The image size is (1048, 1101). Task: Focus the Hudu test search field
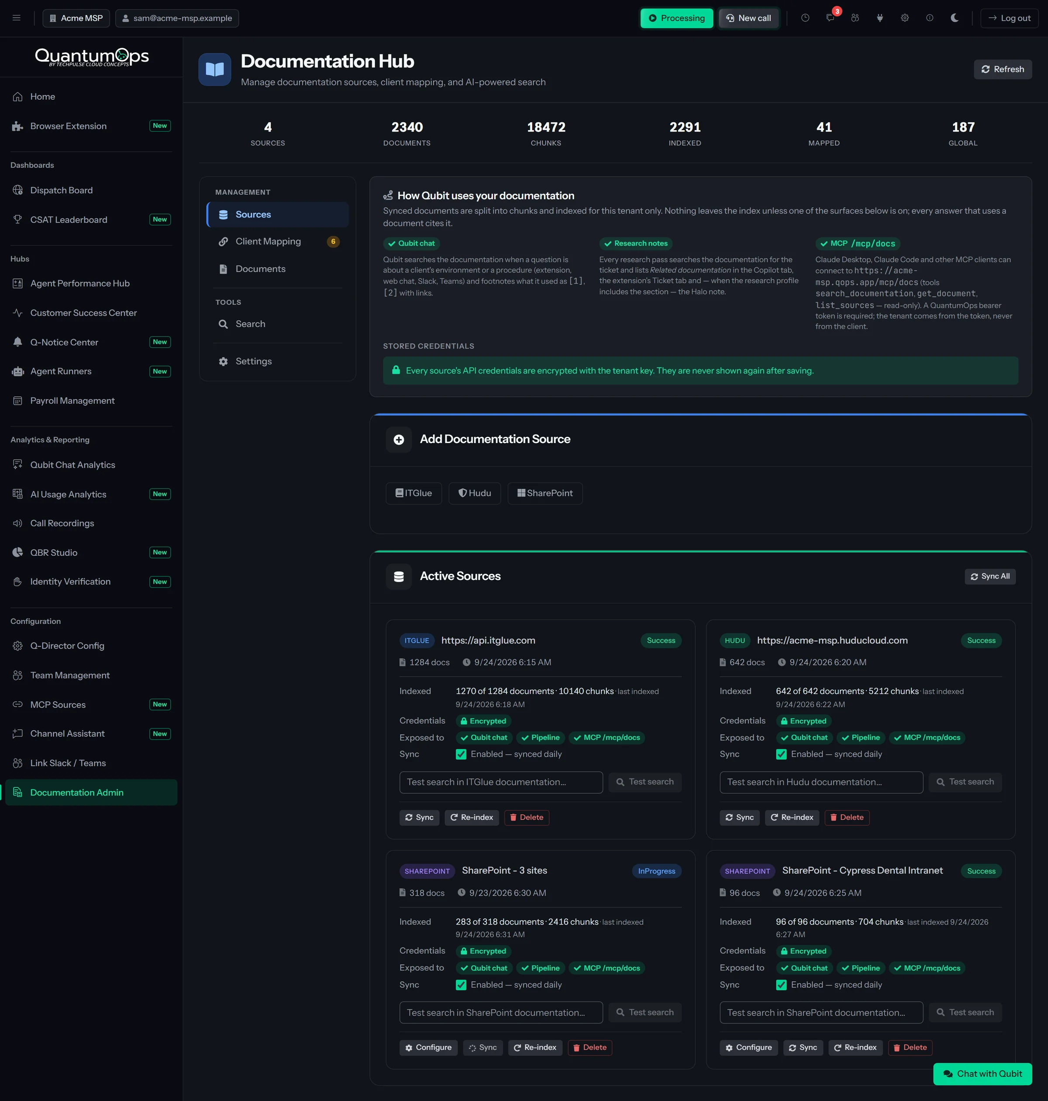tap(821, 782)
